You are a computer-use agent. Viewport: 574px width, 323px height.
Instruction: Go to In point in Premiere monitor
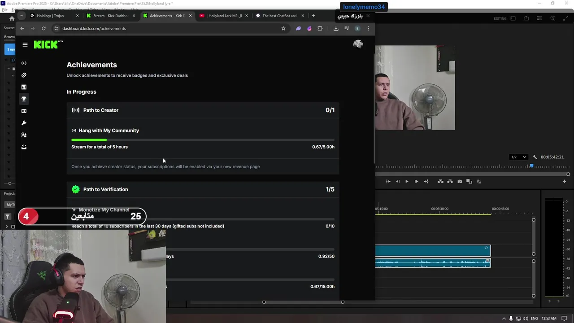click(x=388, y=182)
